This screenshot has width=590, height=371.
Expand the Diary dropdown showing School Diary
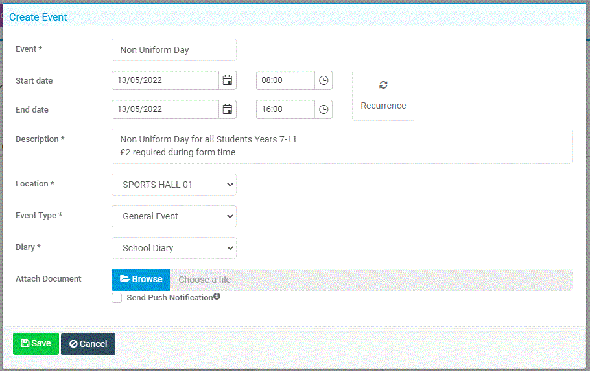174,248
